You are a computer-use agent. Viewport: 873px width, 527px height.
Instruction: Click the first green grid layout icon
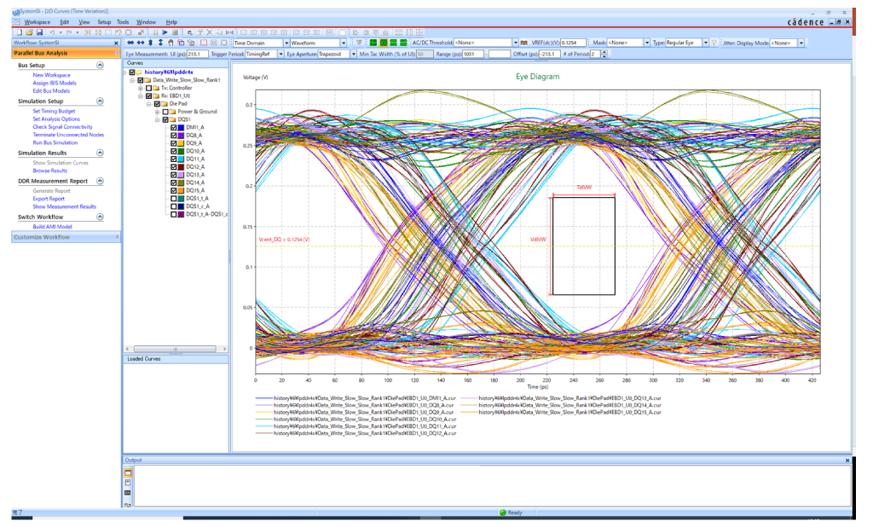(373, 43)
